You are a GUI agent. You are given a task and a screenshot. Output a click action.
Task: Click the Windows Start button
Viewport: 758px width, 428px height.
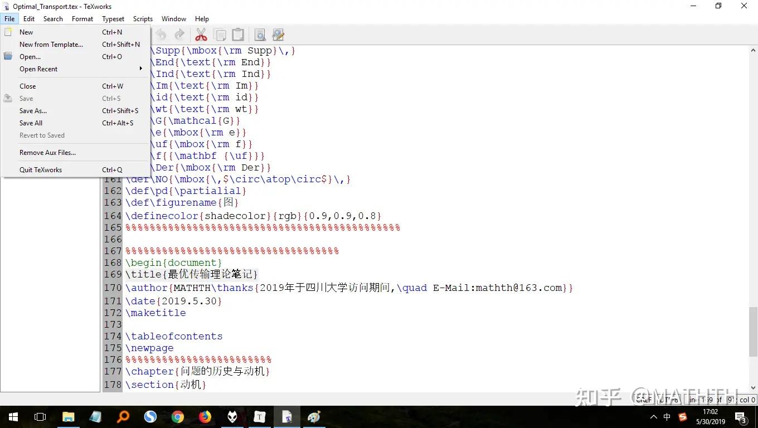[x=12, y=417]
